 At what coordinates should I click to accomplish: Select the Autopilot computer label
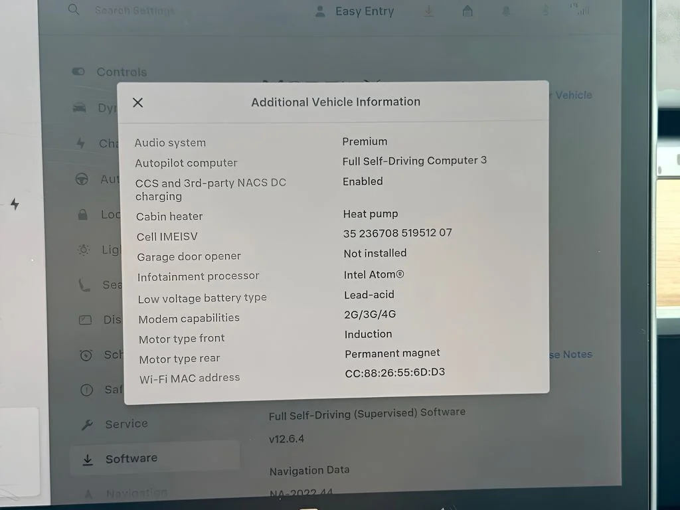[187, 163]
